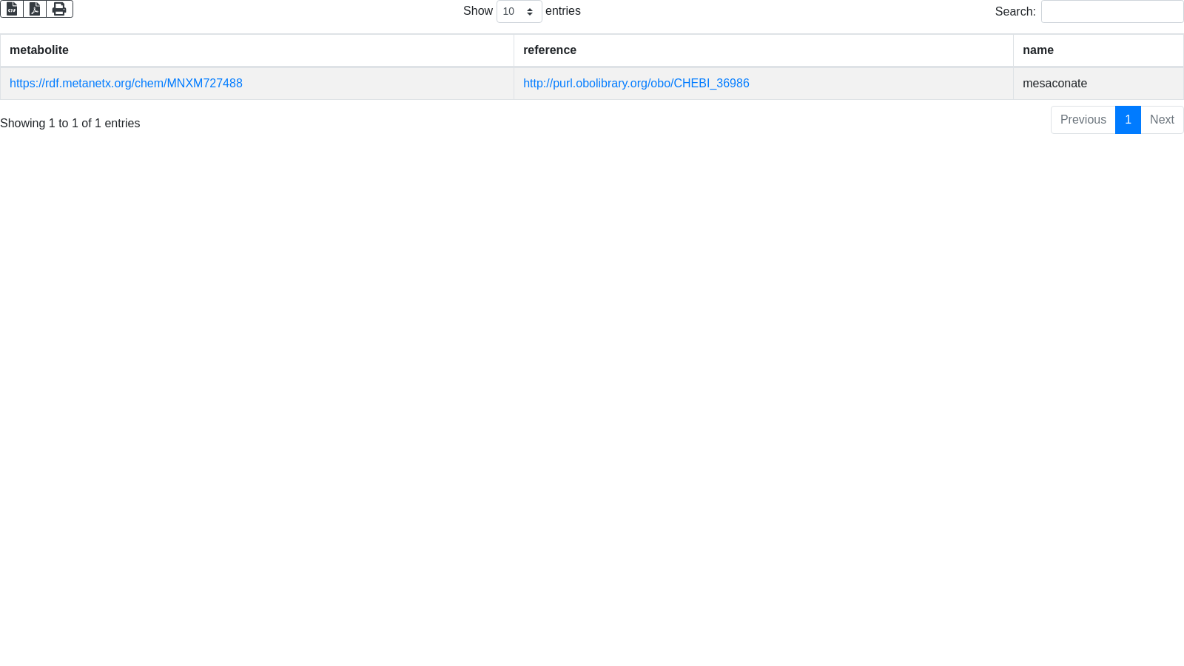This screenshot has height=666, width=1184.
Task: Select page 1 in pagination
Action: 1128,120
